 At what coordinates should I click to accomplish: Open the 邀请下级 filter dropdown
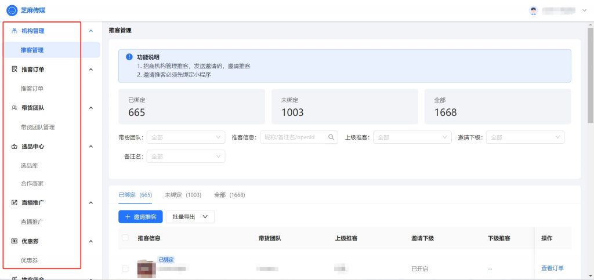(525, 137)
